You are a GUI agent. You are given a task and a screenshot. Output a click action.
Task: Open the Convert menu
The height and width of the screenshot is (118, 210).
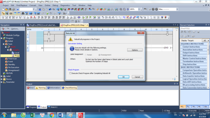(x=33, y=5)
